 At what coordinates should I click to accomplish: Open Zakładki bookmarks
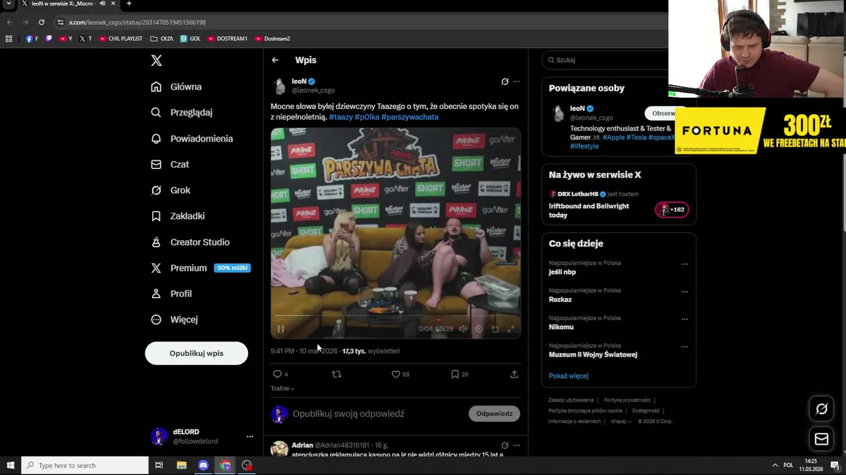tap(178, 216)
